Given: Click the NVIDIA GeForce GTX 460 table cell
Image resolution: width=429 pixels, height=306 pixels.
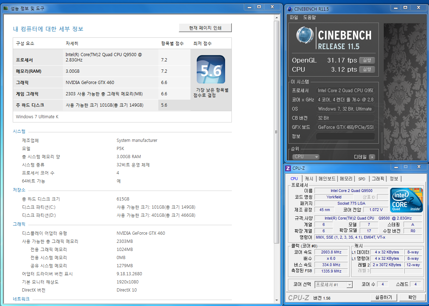Looking at the screenshot, I should (90, 83).
